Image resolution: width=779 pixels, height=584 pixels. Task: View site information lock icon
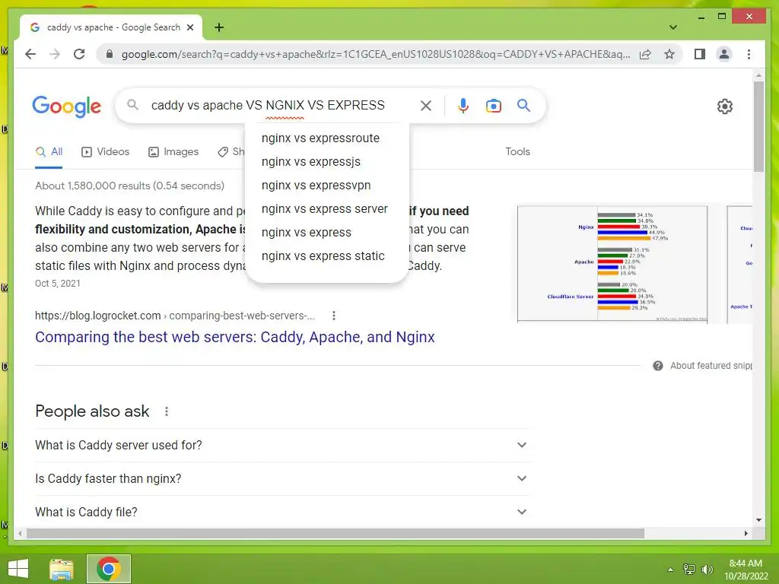[x=110, y=54]
